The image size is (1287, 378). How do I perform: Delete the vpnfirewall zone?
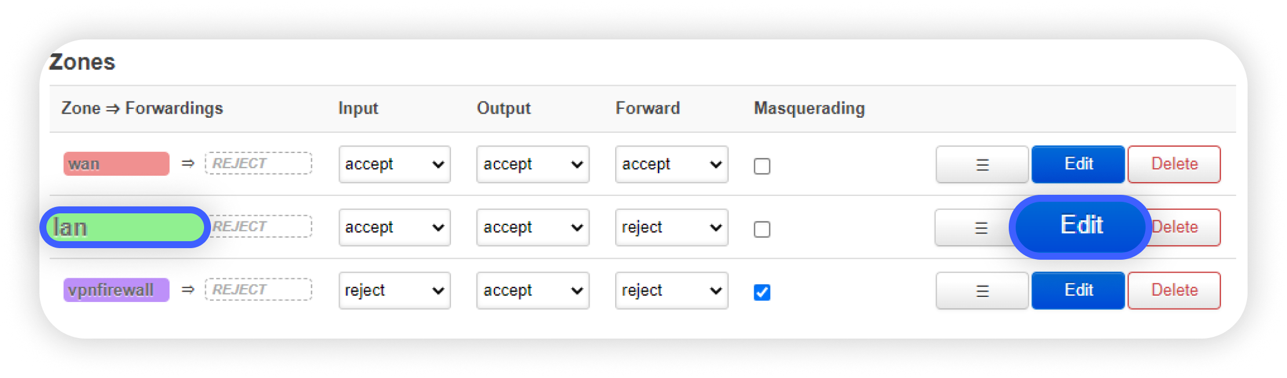coord(1174,290)
